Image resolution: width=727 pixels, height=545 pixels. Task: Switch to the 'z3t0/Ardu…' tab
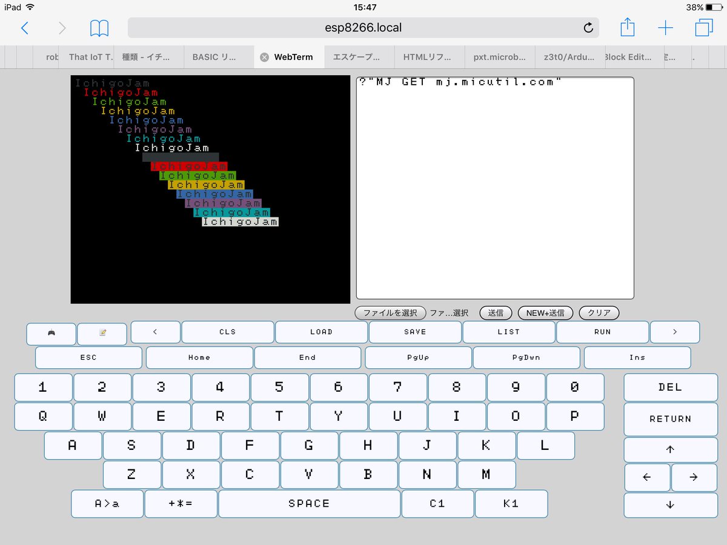coord(569,57)
